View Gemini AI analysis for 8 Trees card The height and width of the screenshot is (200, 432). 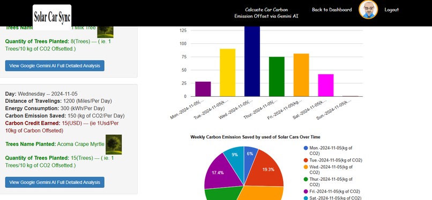click(55, 66)
